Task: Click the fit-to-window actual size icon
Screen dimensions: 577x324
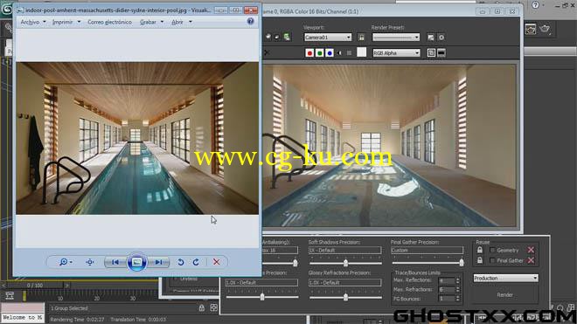Action: tap(90, 262)
